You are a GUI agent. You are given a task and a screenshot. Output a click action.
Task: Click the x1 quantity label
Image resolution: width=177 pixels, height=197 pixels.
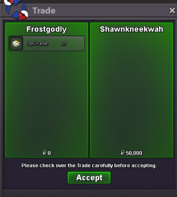64,44
